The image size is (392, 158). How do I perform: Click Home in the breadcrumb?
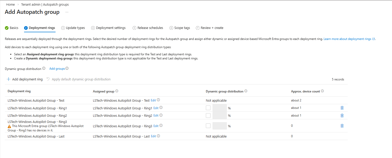click(x=10, y=5)
